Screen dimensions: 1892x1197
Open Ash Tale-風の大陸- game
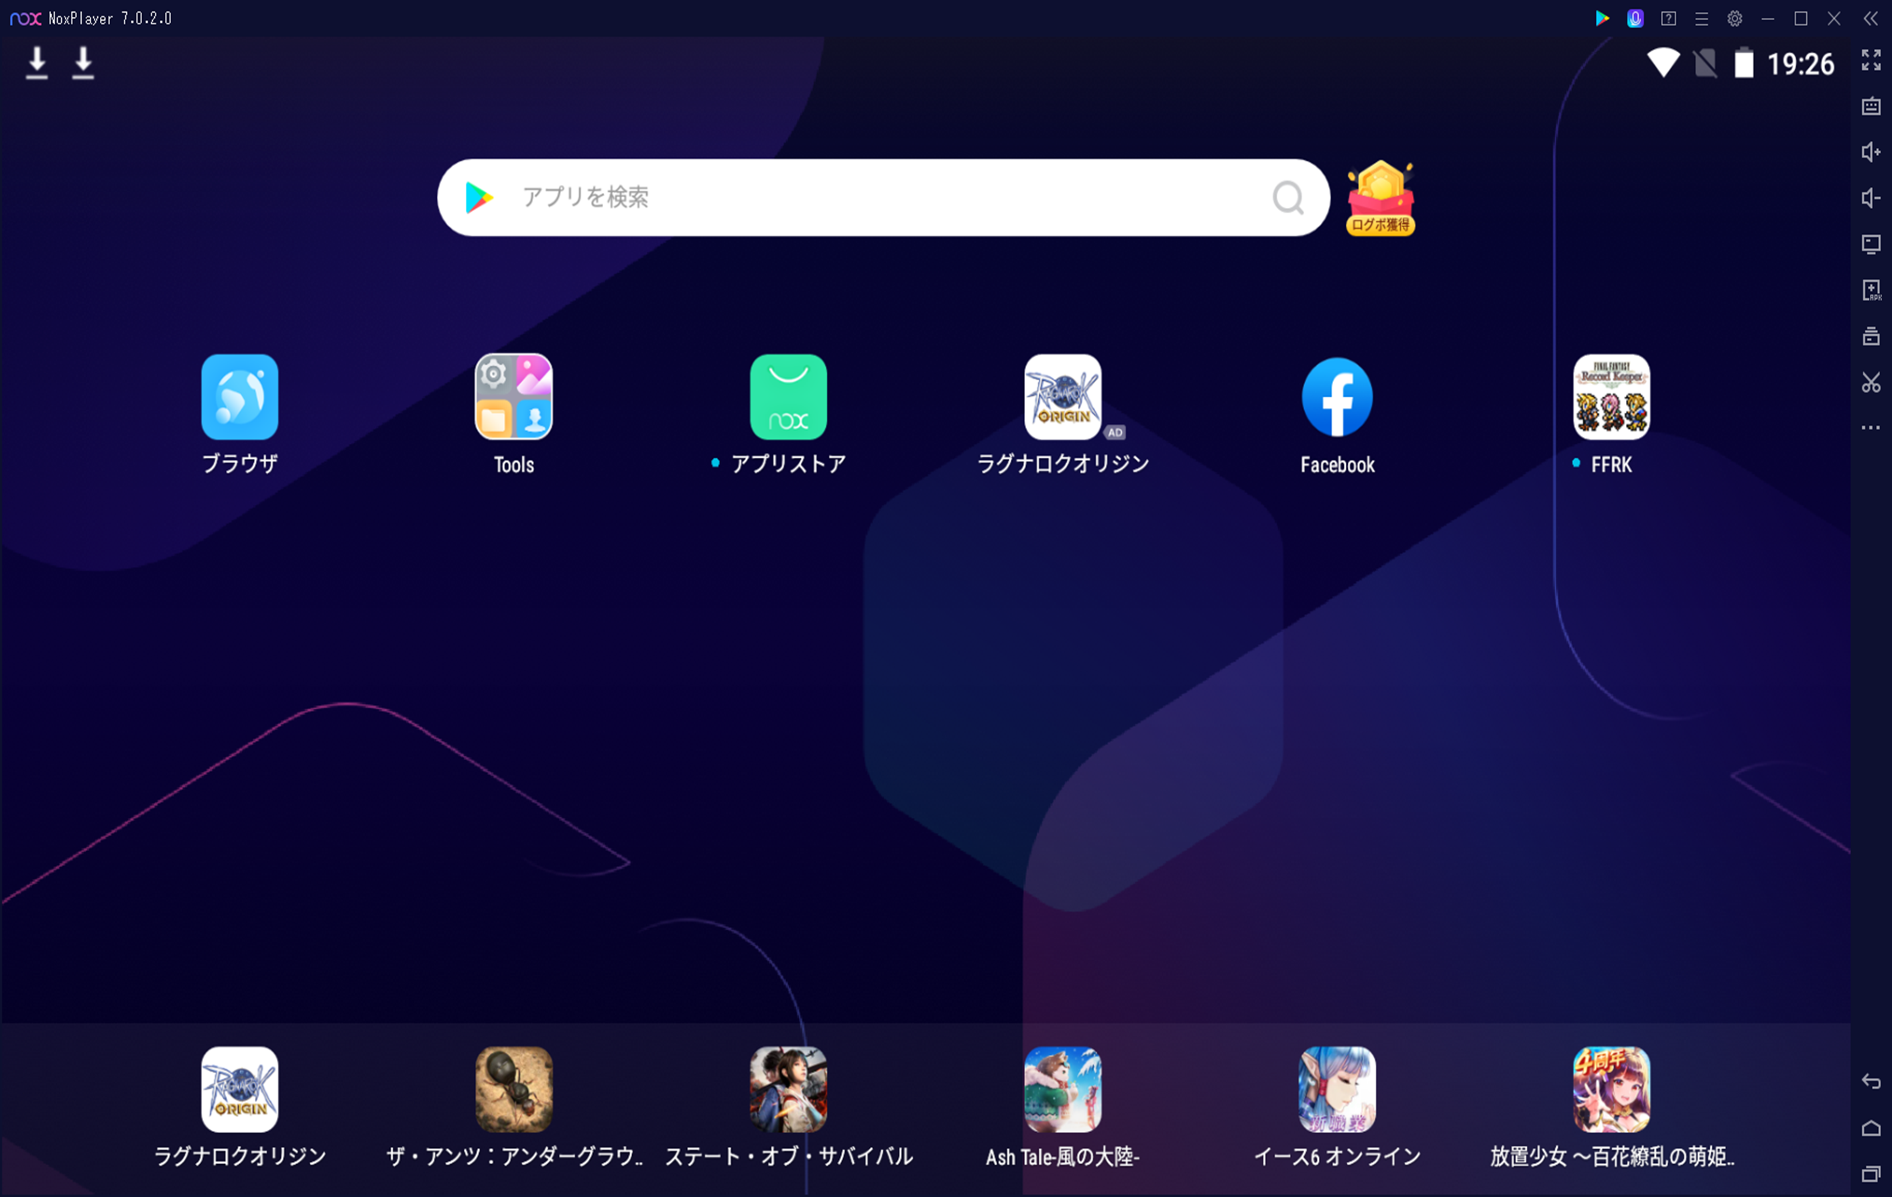(x=1063, y=1089)
